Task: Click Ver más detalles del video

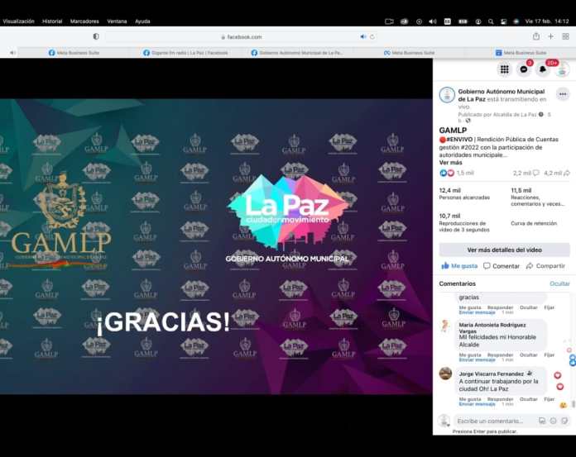Action: 504,250
